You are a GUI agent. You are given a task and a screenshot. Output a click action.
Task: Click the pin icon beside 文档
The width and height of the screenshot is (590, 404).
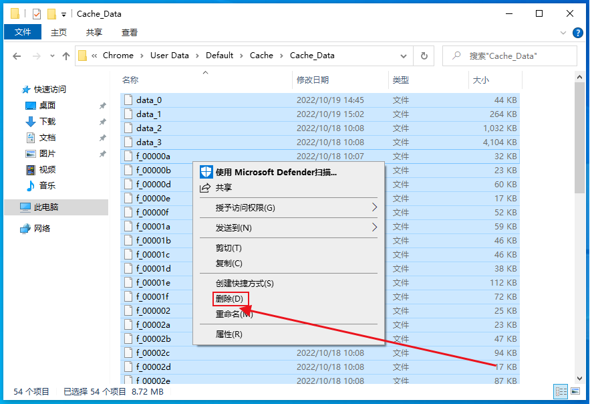[103, 138]
